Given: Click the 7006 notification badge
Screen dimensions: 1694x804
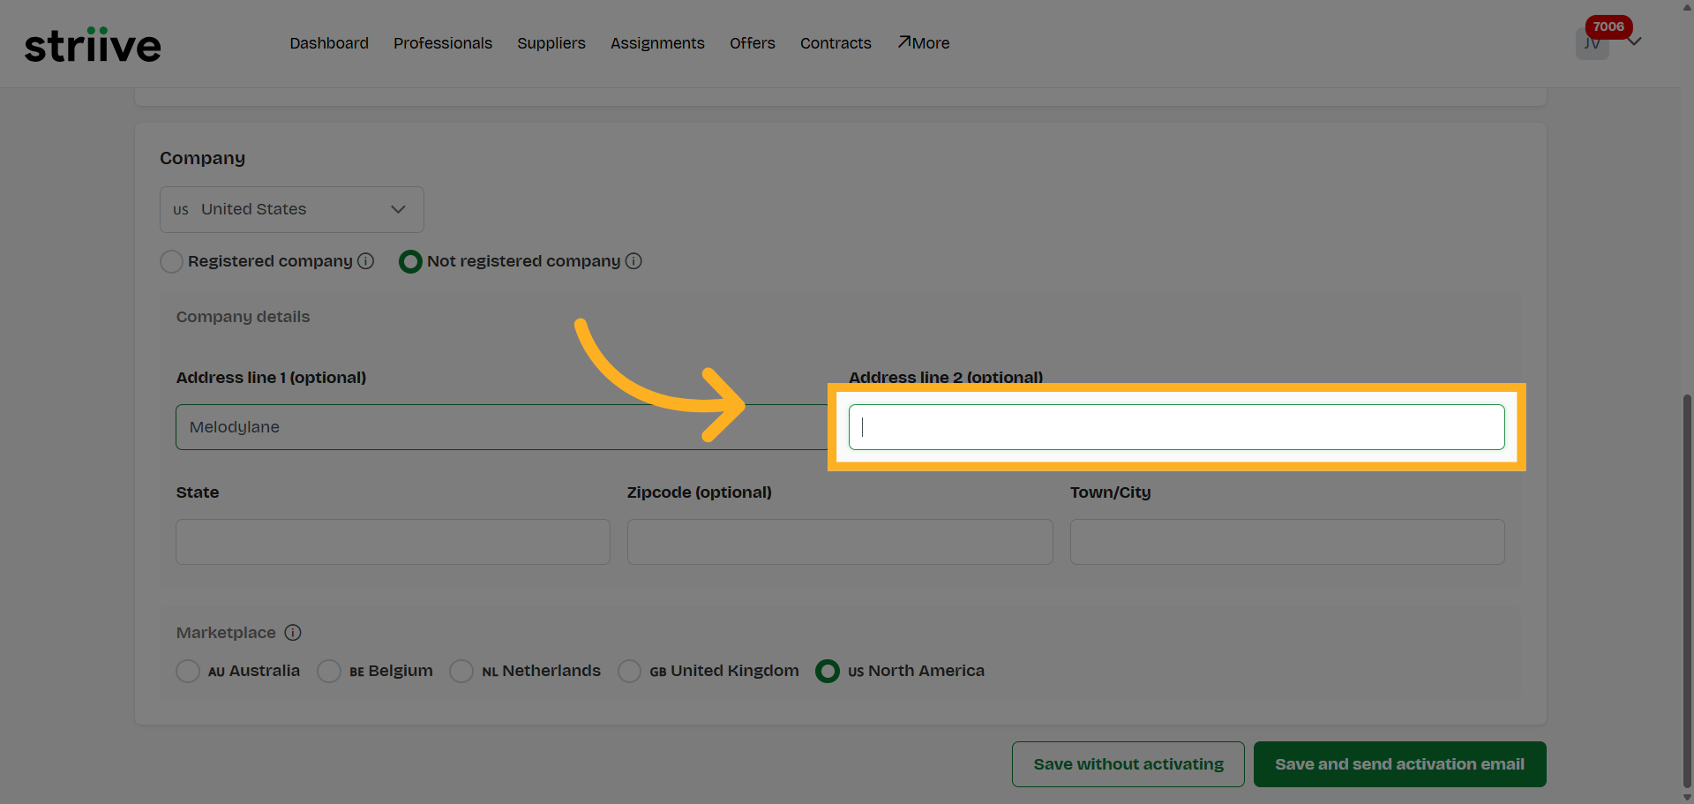Looking at the screenshot, I should click(x=1608, y=26).
